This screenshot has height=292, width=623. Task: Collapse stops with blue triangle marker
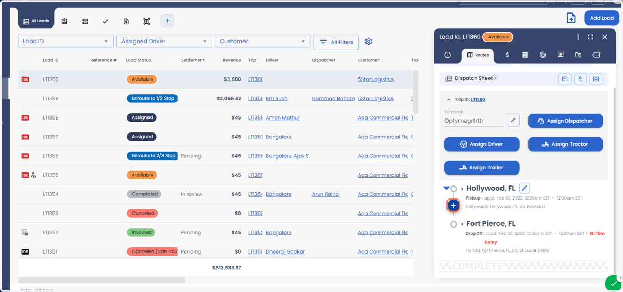pyautogui.click(x=446, y=188)
